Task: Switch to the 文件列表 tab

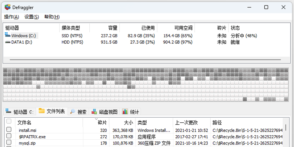Action: pos(52,111)
